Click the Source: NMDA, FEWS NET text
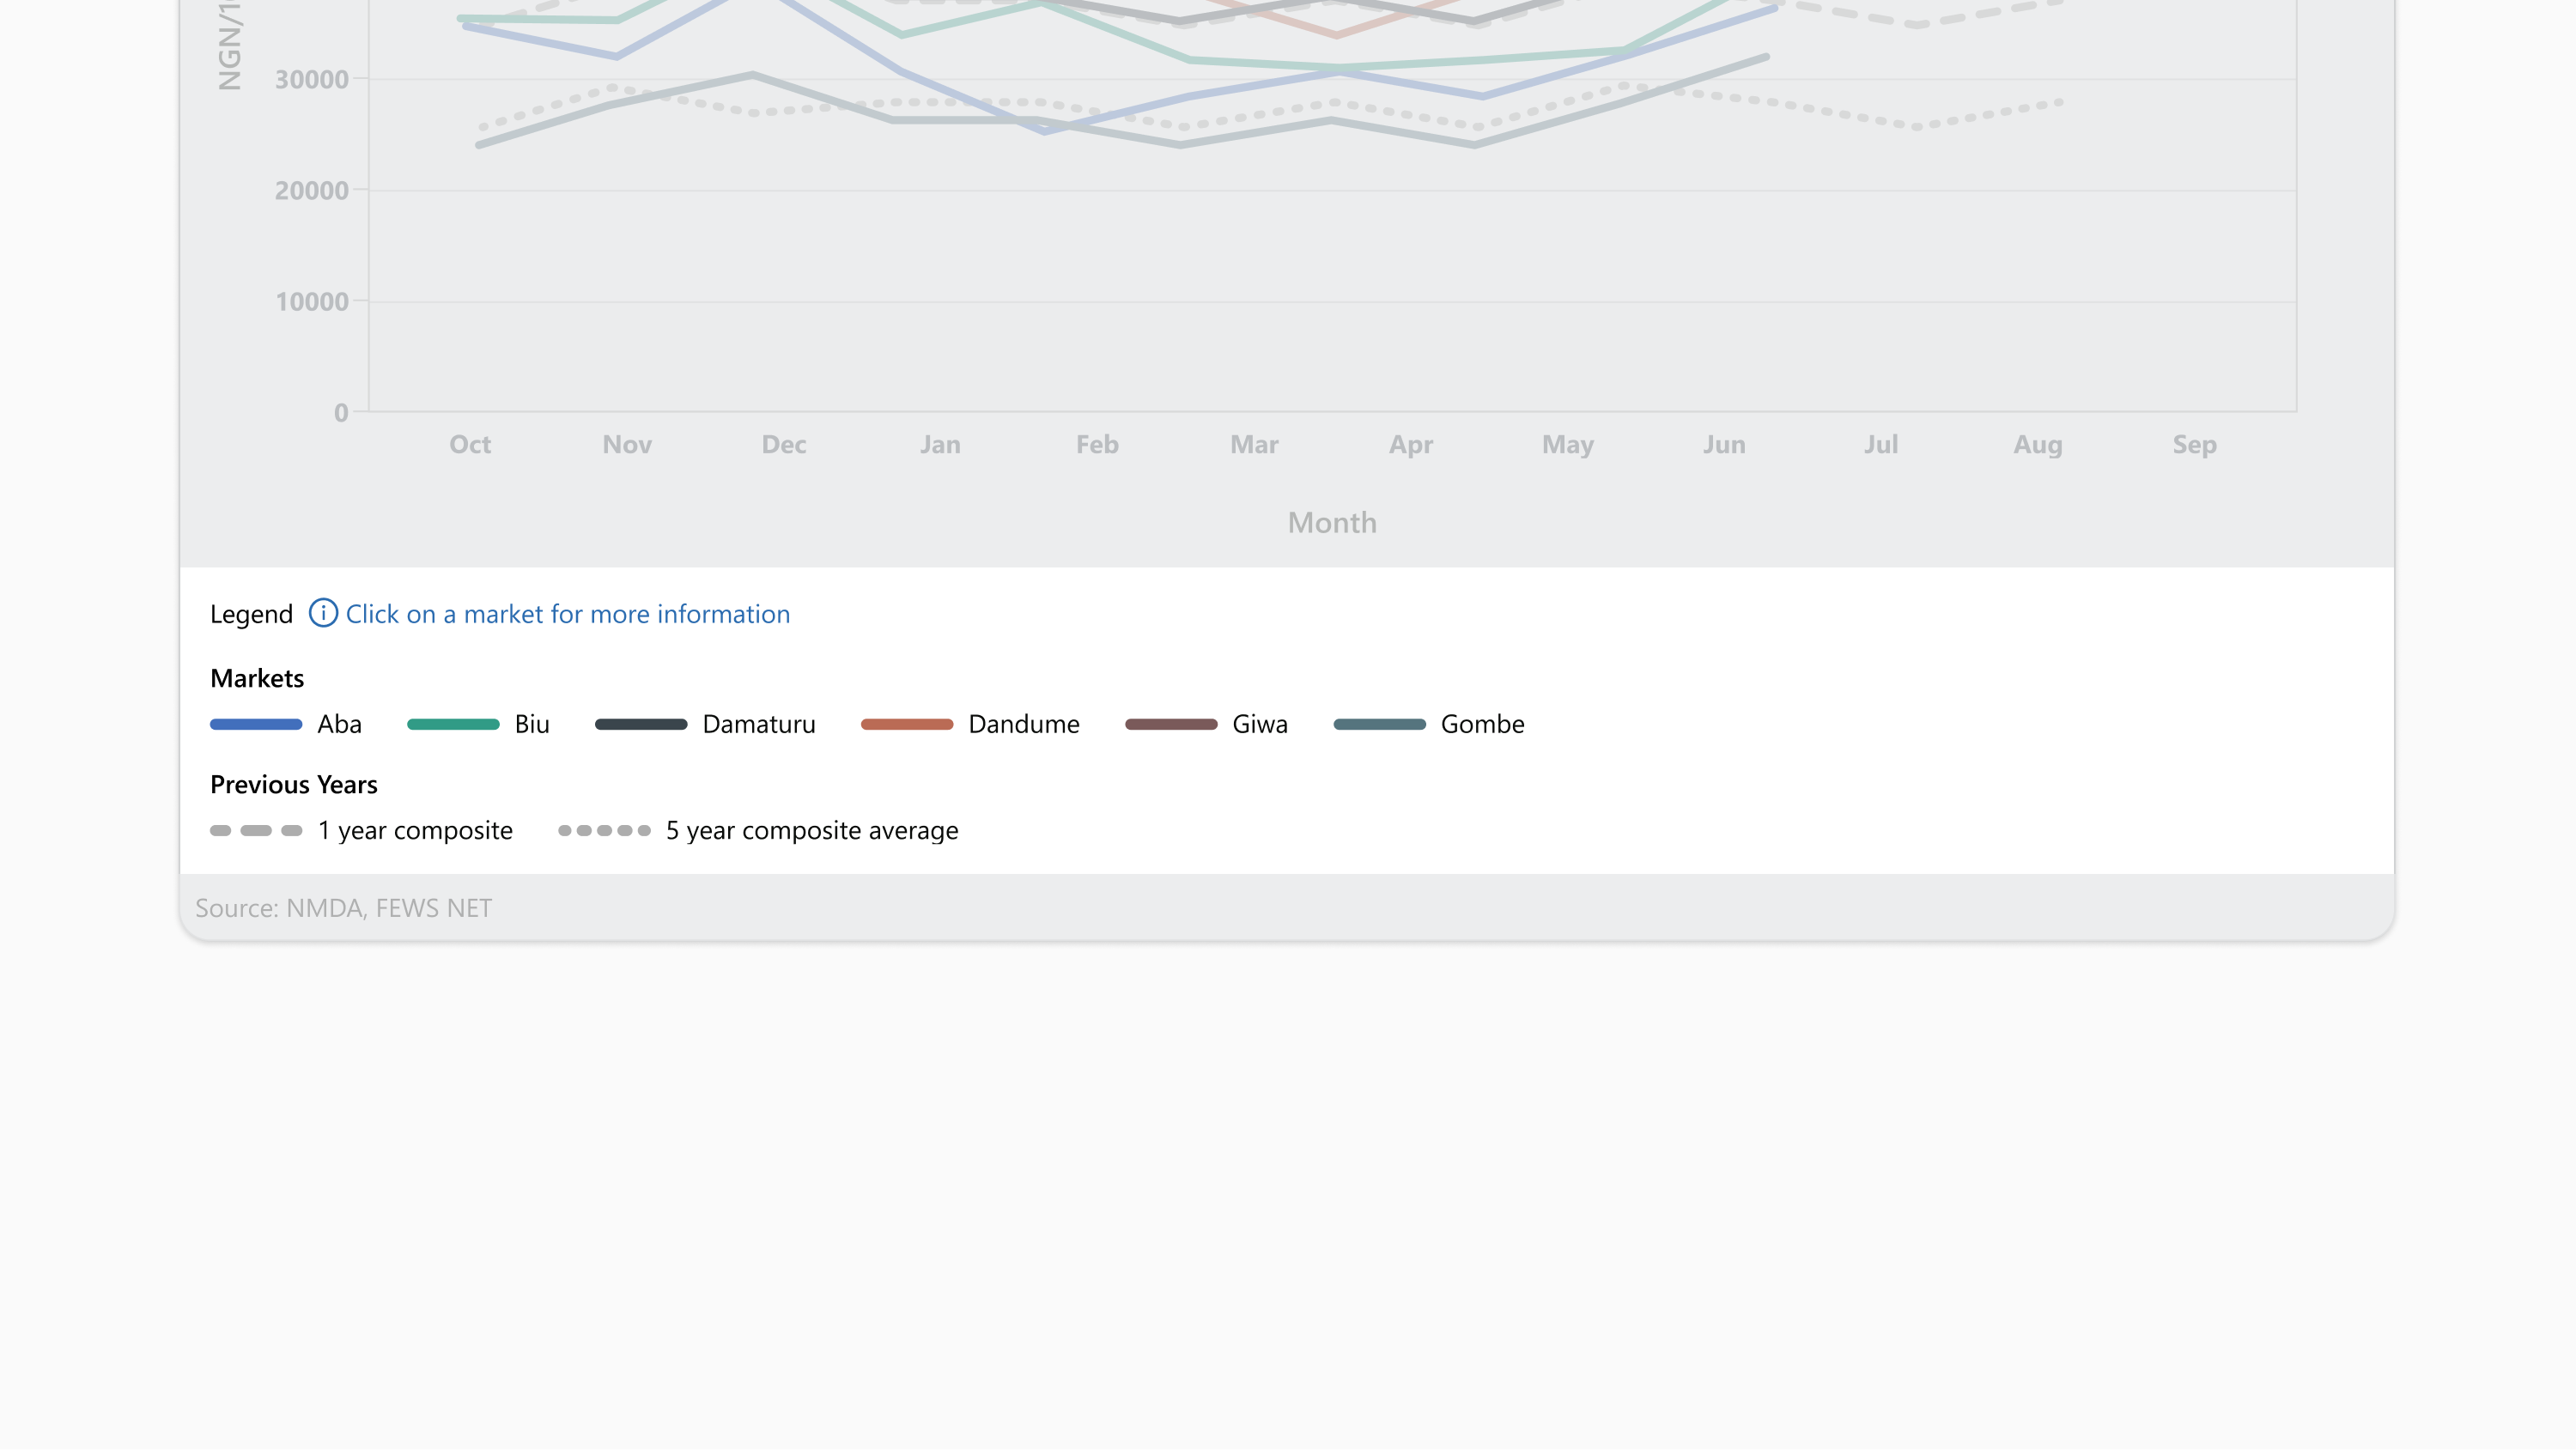The image size is (2576, 1450). coord(343,908)
